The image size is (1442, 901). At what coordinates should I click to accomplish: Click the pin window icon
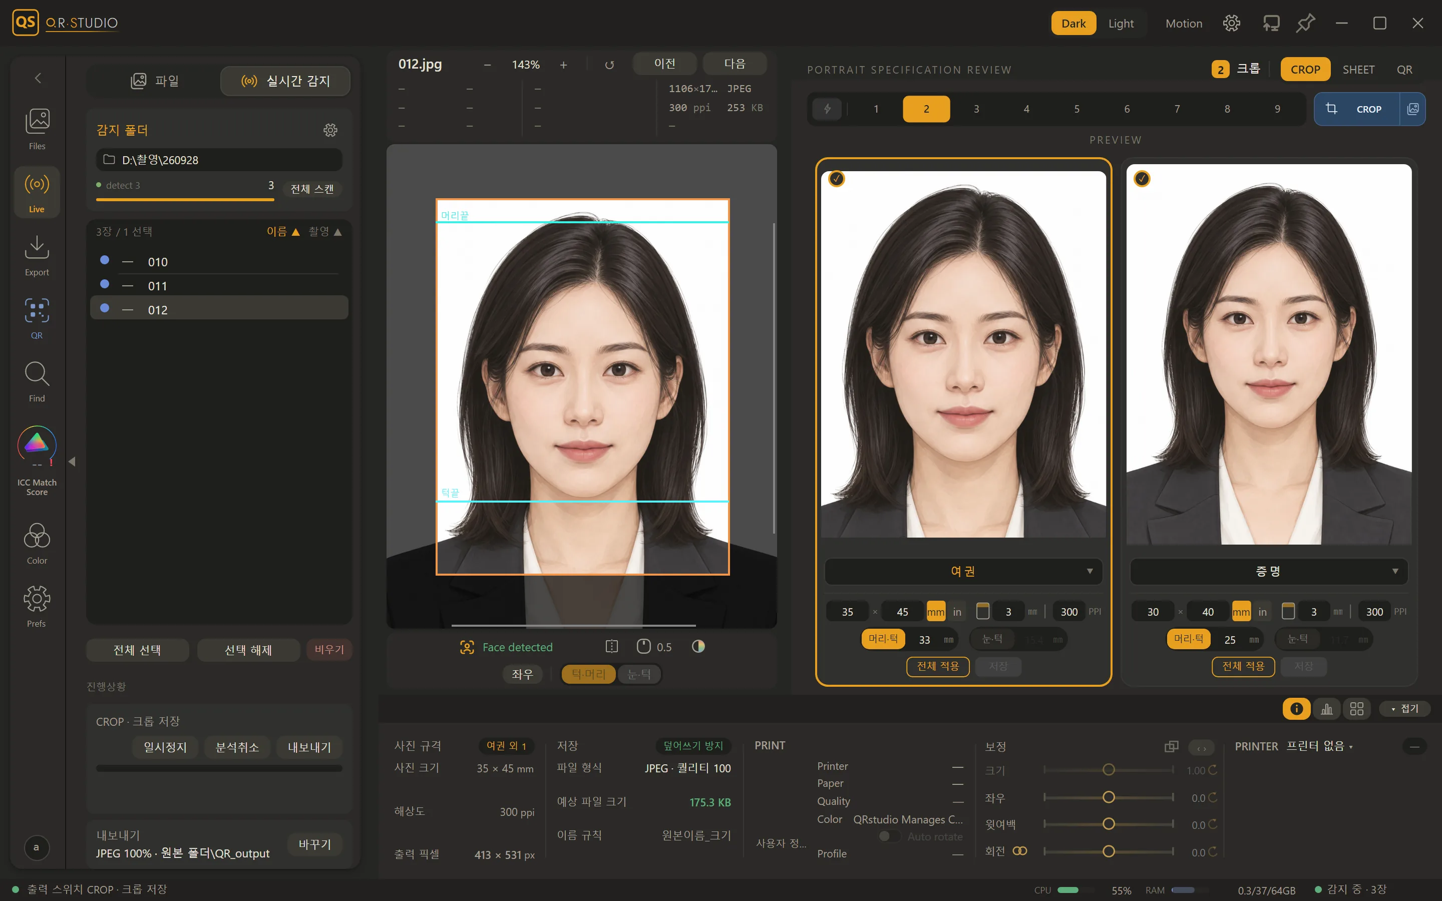click(x=1305, y=23)
